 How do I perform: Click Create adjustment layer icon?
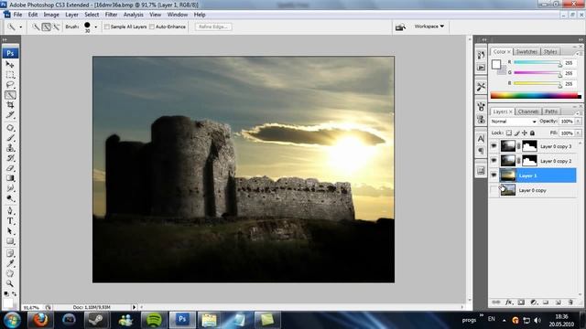(534, 302)
